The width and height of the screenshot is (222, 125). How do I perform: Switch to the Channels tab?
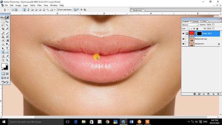click(x=196, y=22)
